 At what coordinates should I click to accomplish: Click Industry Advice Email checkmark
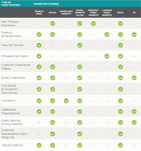121,145
